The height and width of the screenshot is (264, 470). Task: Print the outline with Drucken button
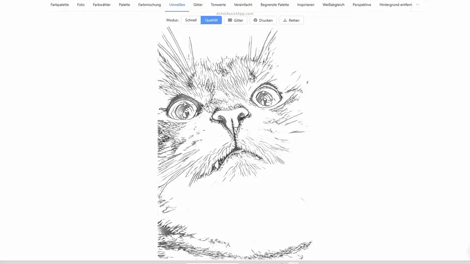(263, 20)
